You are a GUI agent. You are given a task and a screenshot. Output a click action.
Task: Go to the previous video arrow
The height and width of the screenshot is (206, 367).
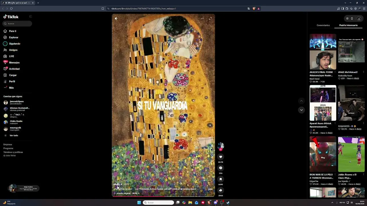pos(301,101)
